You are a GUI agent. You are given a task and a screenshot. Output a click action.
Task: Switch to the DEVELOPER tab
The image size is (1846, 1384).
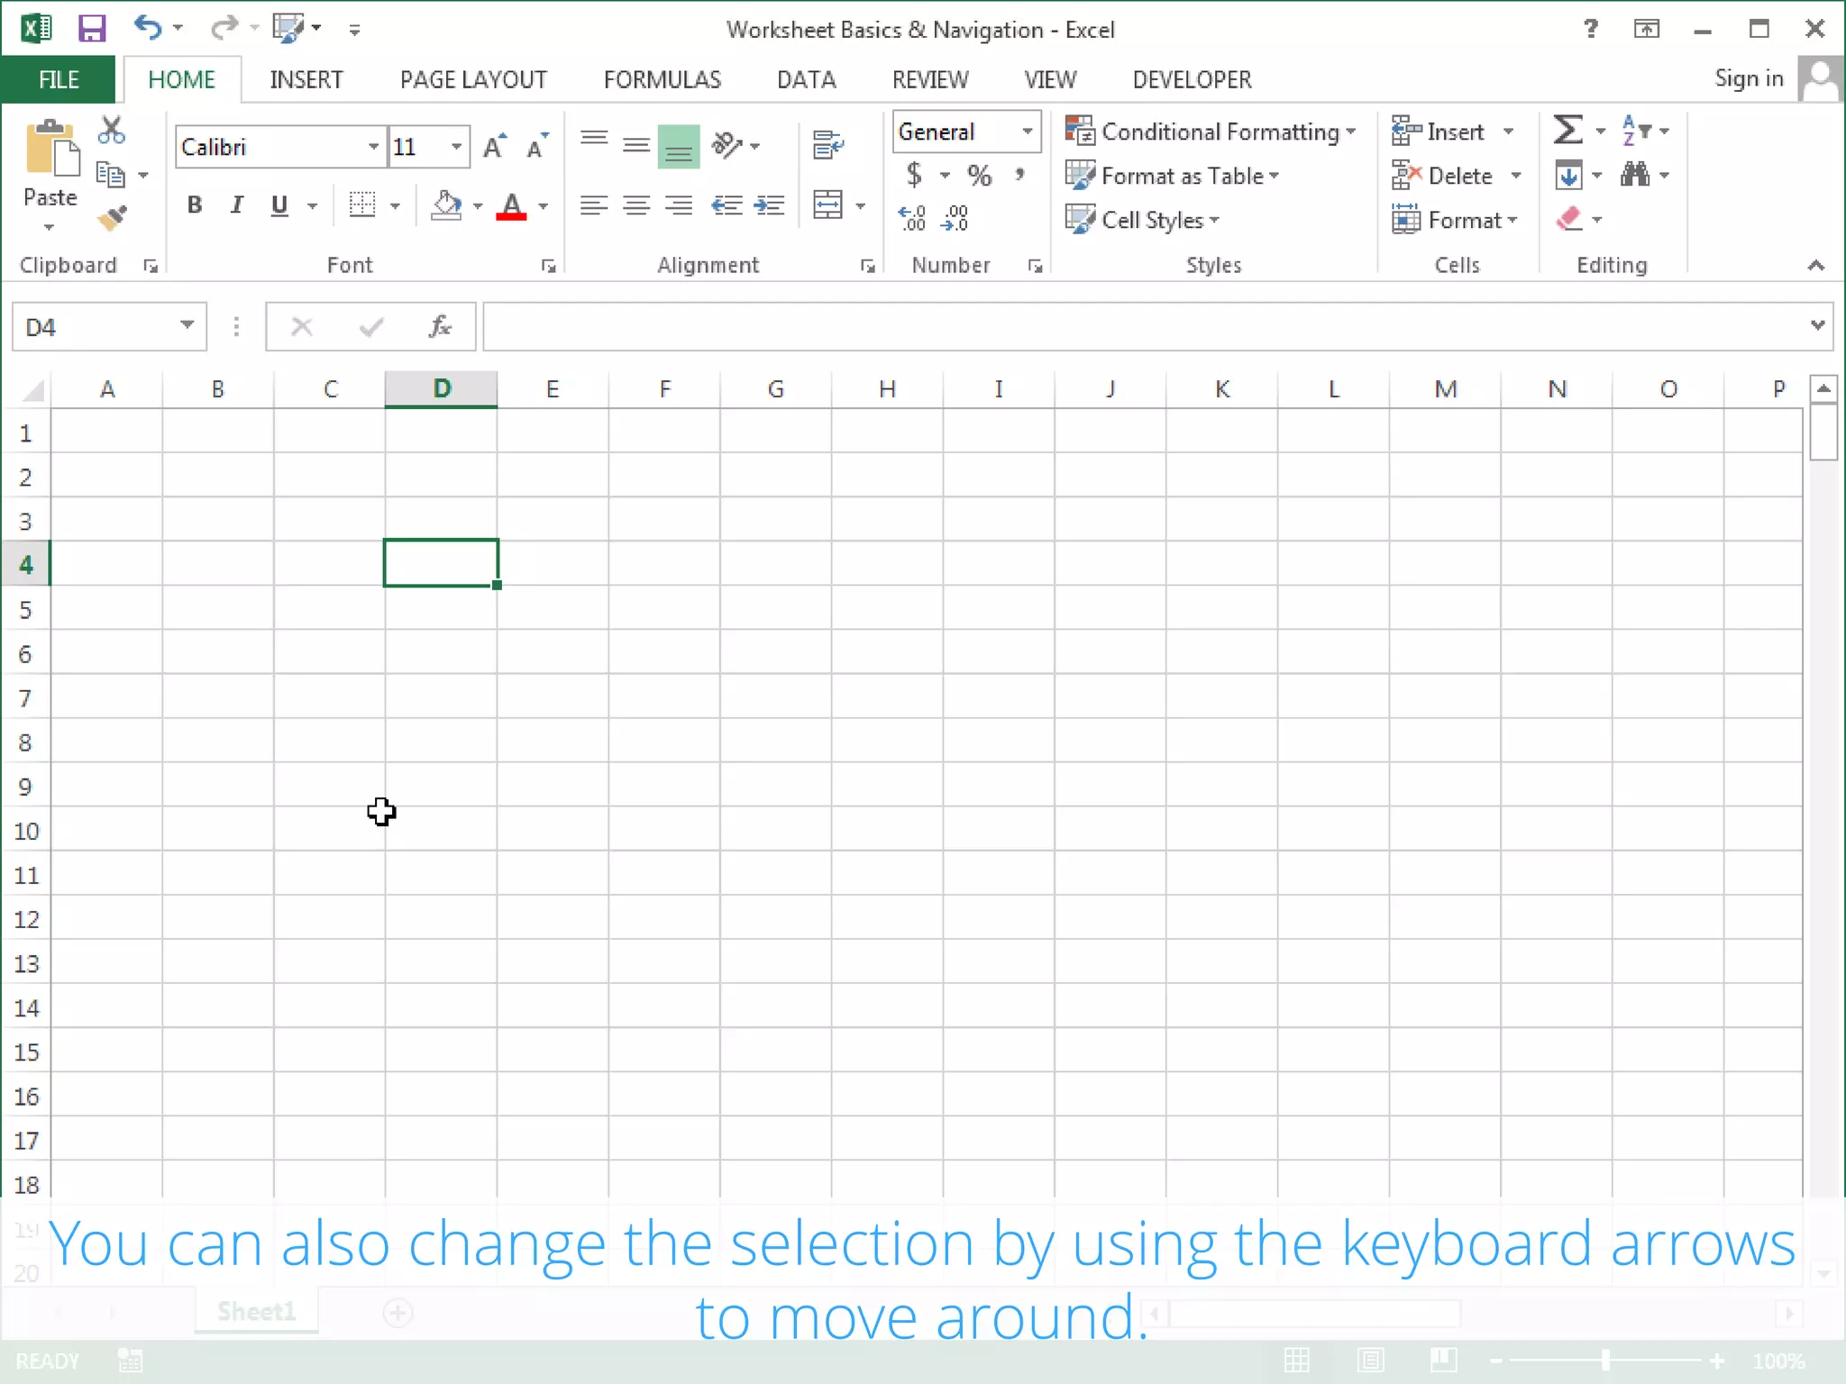click(1192, 79)
